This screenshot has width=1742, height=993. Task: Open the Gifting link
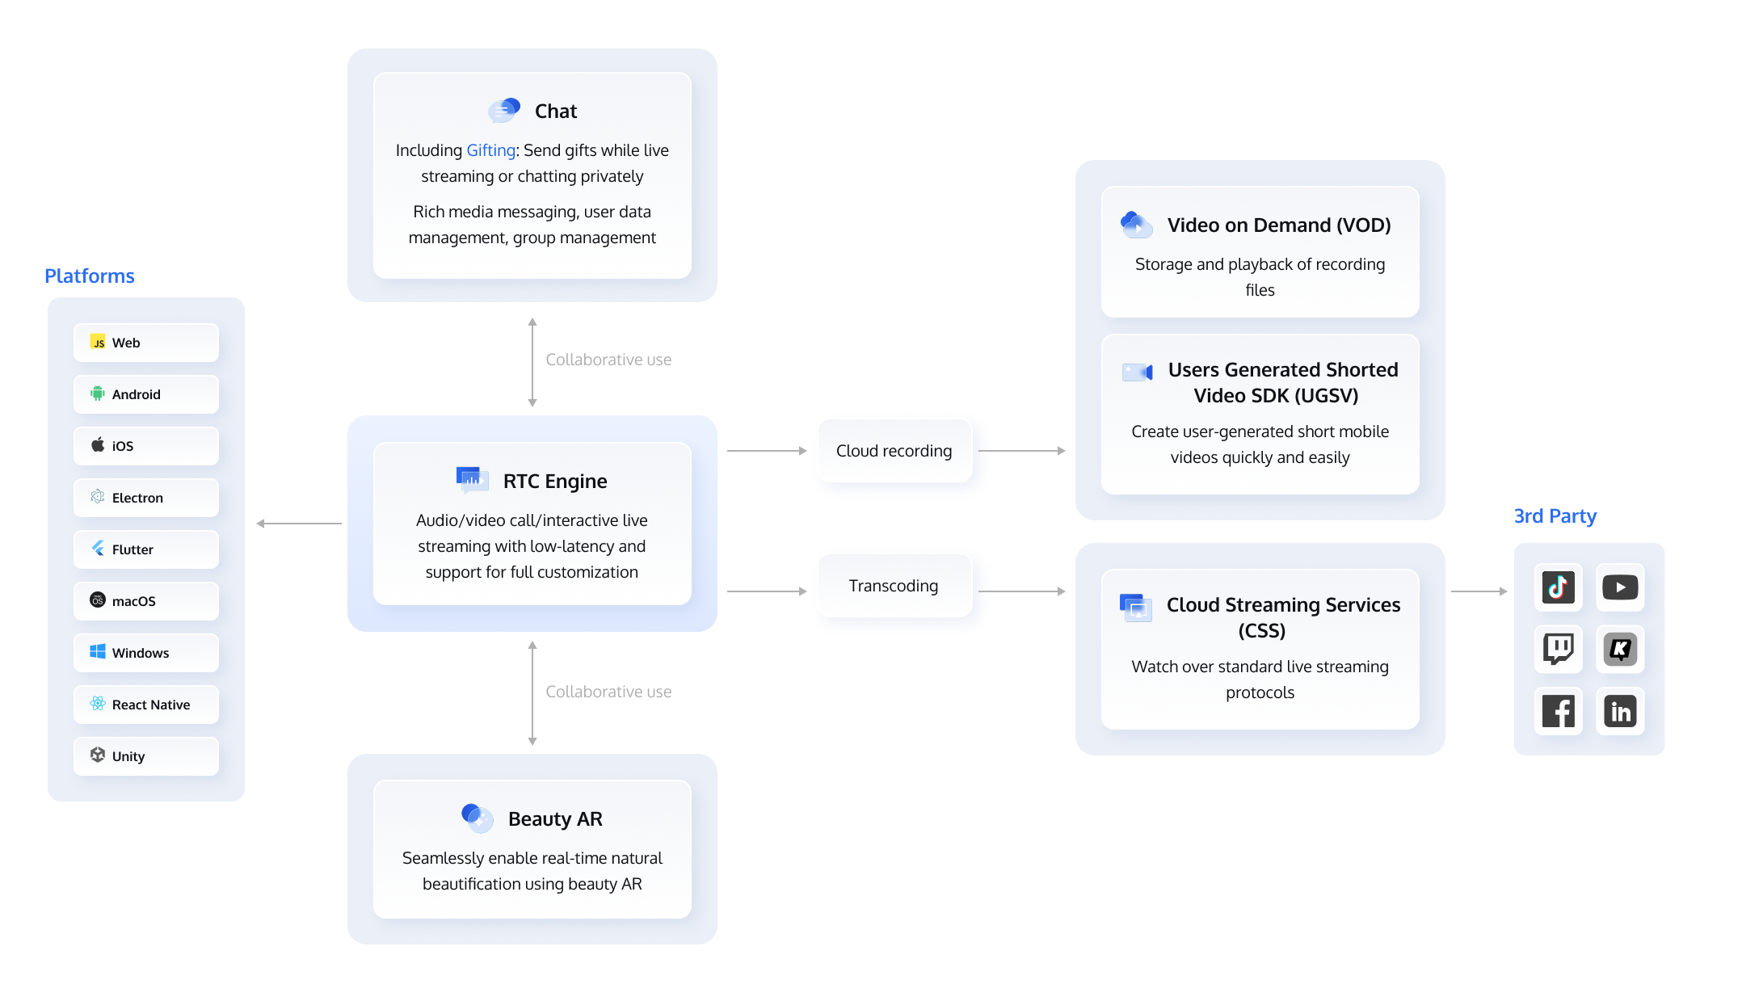490,150
